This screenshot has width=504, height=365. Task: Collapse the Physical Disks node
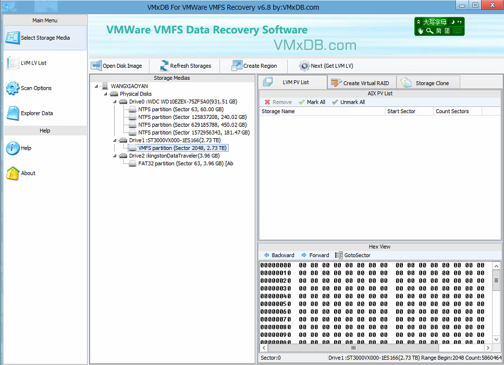click(105, 94)
